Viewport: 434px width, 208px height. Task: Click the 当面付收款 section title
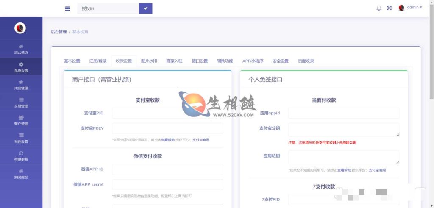324,100
